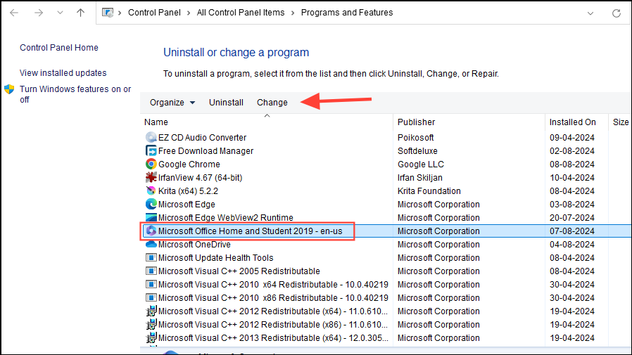632x355 pixels.
Task: Click the Visual C++ 2012 (x86) installer icon
Action: click(x=151, y=324)
